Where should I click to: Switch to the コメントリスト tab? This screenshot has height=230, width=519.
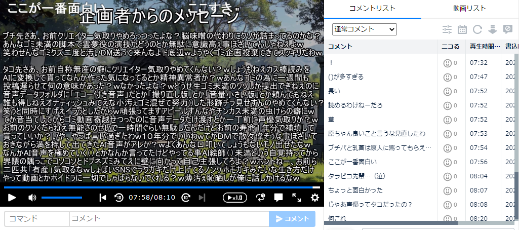click(x=372, y=9)
